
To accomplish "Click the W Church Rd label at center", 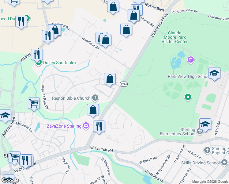I will tap(102, 149).
